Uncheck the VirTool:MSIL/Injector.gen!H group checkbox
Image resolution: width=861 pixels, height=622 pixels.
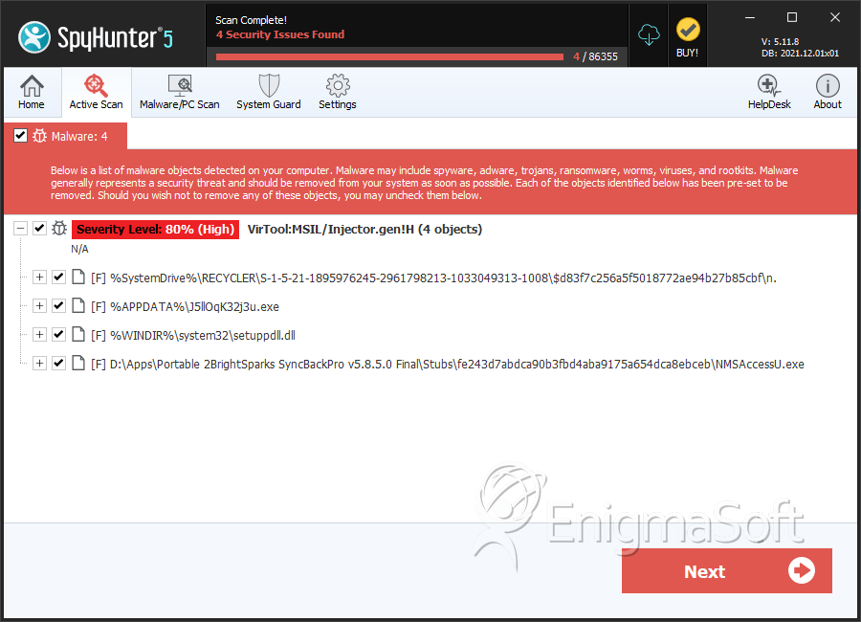click(x=39, y=228)
